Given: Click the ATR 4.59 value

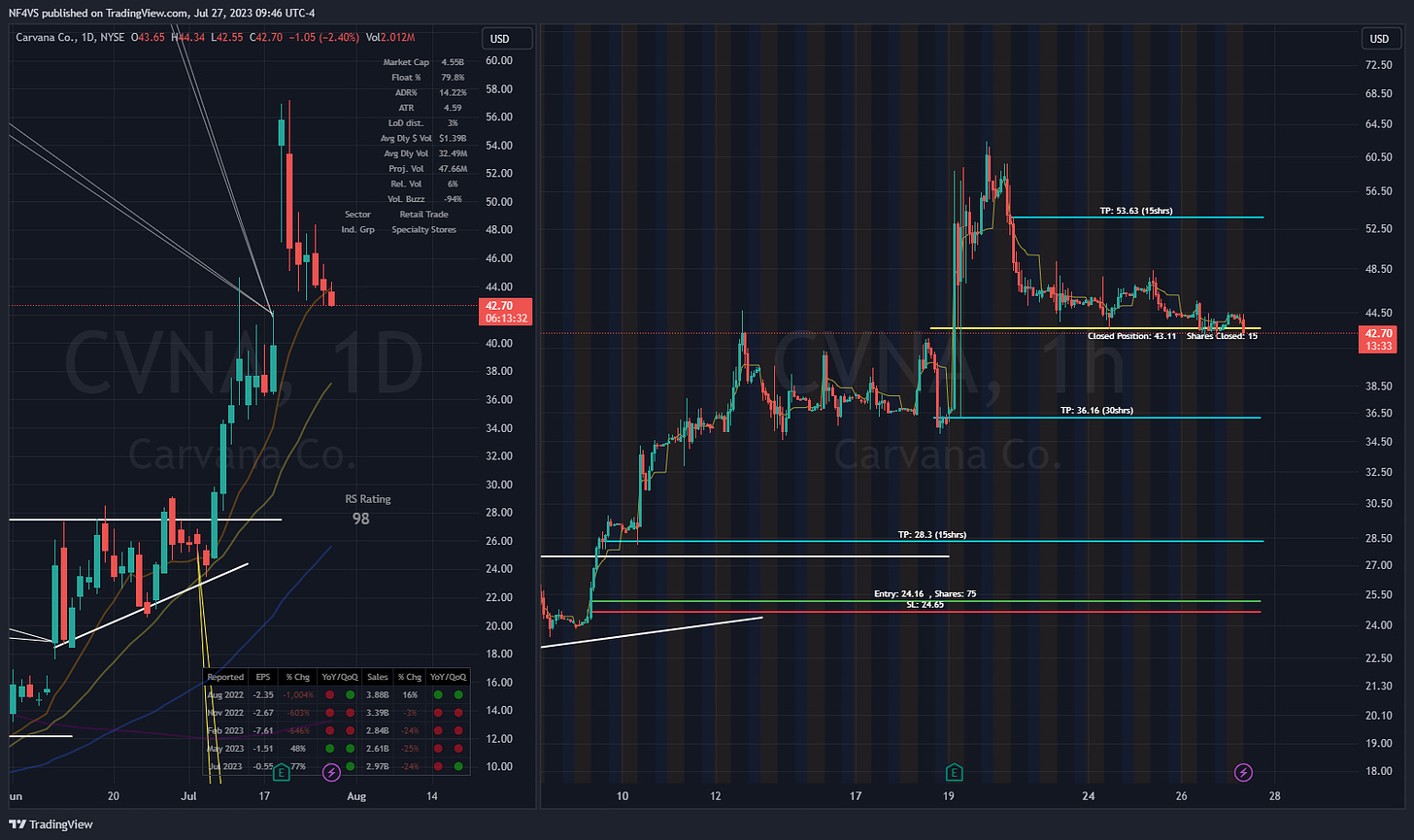Looking at the screenshot, I should coord(453,108).
